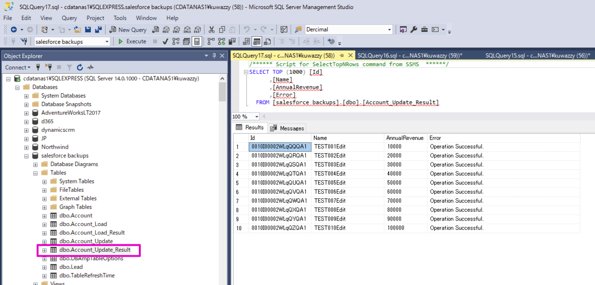This screenshot has height=285, width=595.
Task: Open the 100 % zoom level dropdown
Action: (256, 116)
